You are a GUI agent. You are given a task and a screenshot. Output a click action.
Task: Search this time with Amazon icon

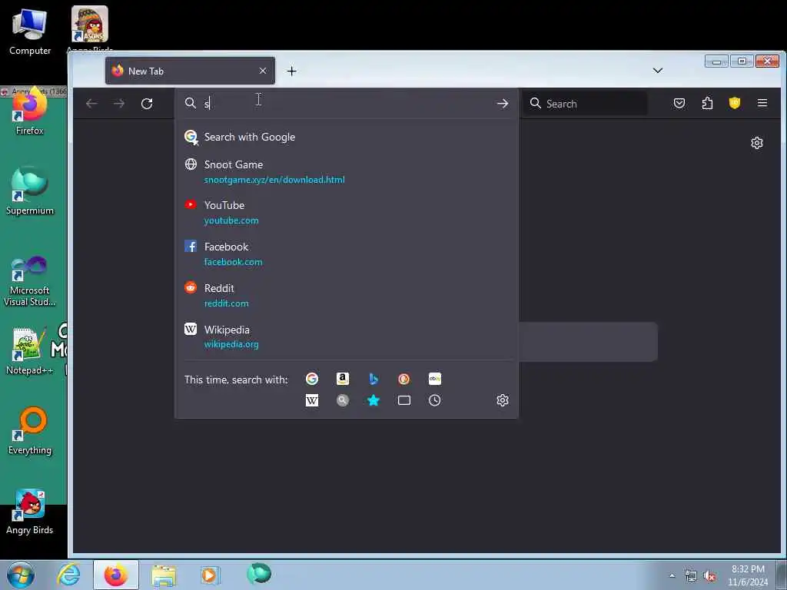click(342, 379)
